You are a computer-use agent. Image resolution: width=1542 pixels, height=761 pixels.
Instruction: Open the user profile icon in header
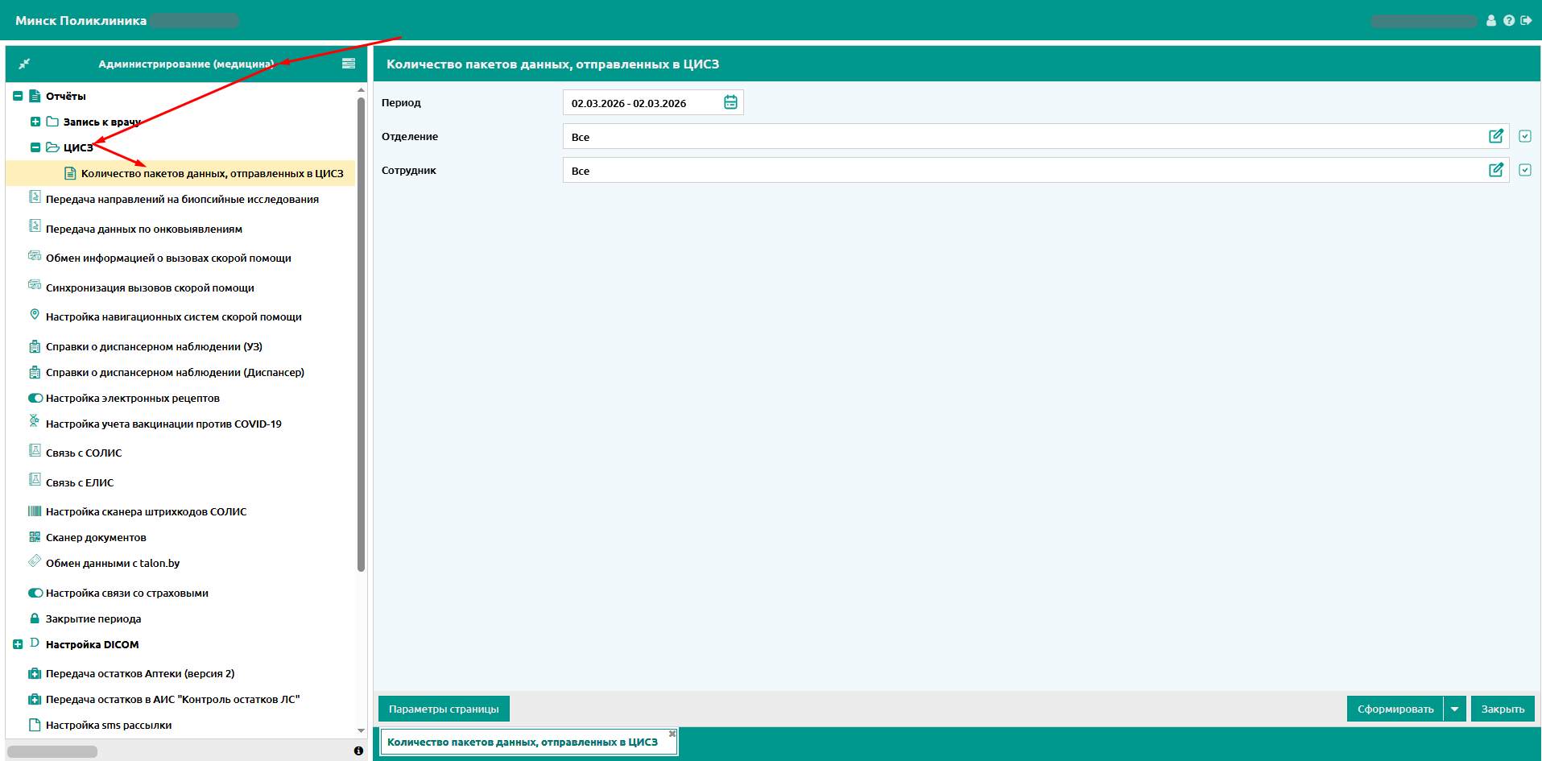(x=1491, y=20)
